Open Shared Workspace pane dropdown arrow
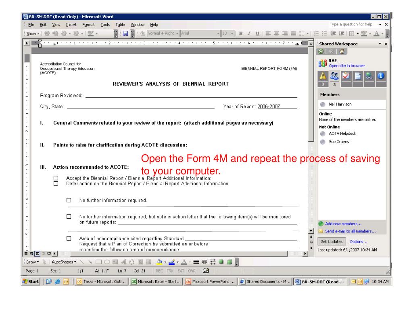The height and width of the screenshot is (310, 413). point(380,44)
